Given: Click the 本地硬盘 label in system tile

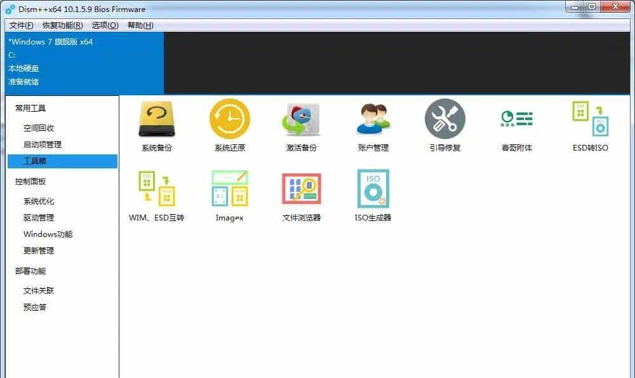Looking at the screenshot, I should point(23,69).
